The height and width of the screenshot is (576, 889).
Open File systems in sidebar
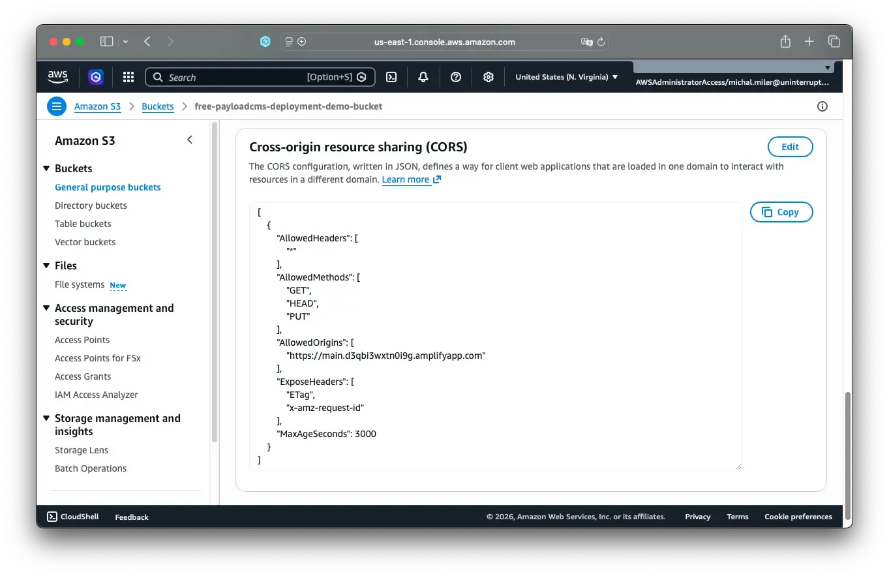[x=80, y=284]
